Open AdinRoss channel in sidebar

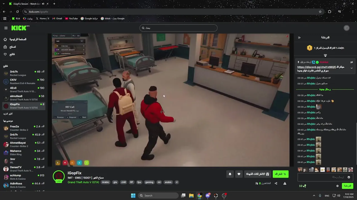24,185
